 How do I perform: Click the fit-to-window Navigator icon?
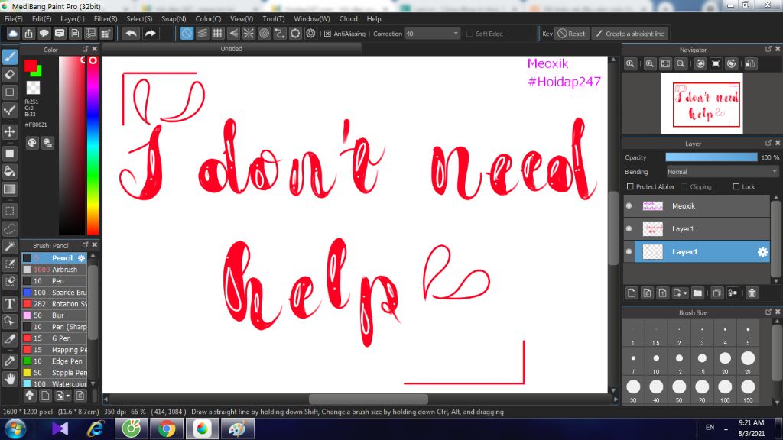pos(666,64)
